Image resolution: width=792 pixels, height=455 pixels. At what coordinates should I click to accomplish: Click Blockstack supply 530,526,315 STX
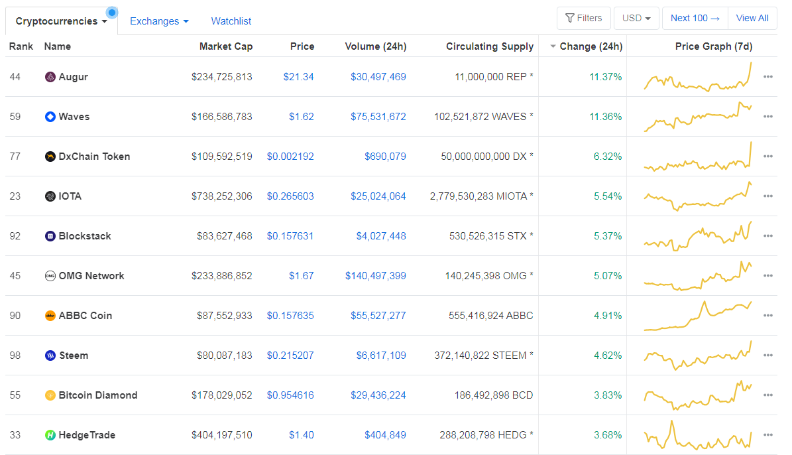491,236
